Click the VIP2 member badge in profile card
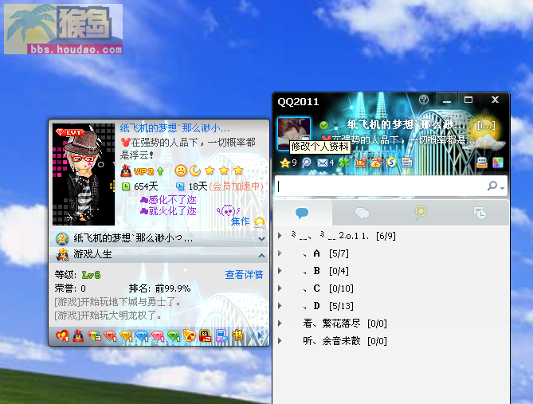 143,171
